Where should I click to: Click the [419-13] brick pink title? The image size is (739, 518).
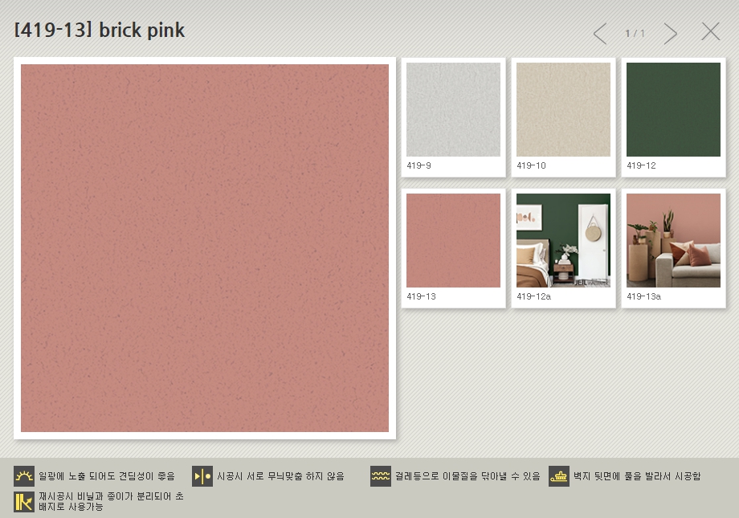point(100,31)
